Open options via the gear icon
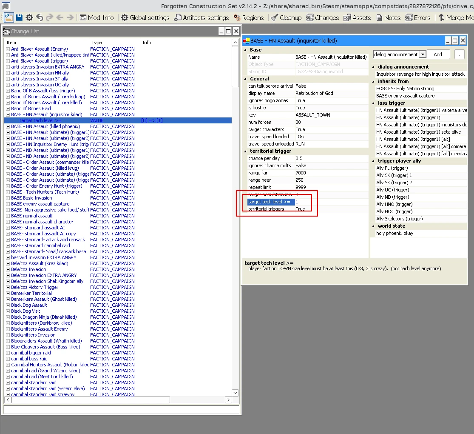 29,17
